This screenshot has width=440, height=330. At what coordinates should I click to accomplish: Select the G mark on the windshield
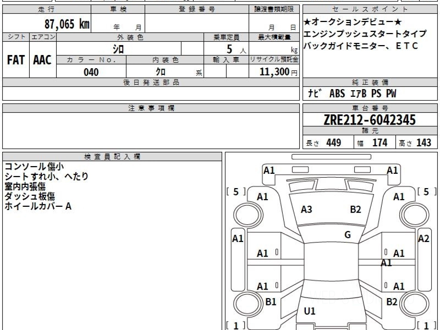point(348,235)
